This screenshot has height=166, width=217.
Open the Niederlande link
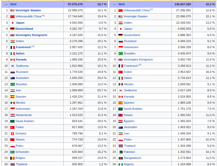tap(24, 115)
